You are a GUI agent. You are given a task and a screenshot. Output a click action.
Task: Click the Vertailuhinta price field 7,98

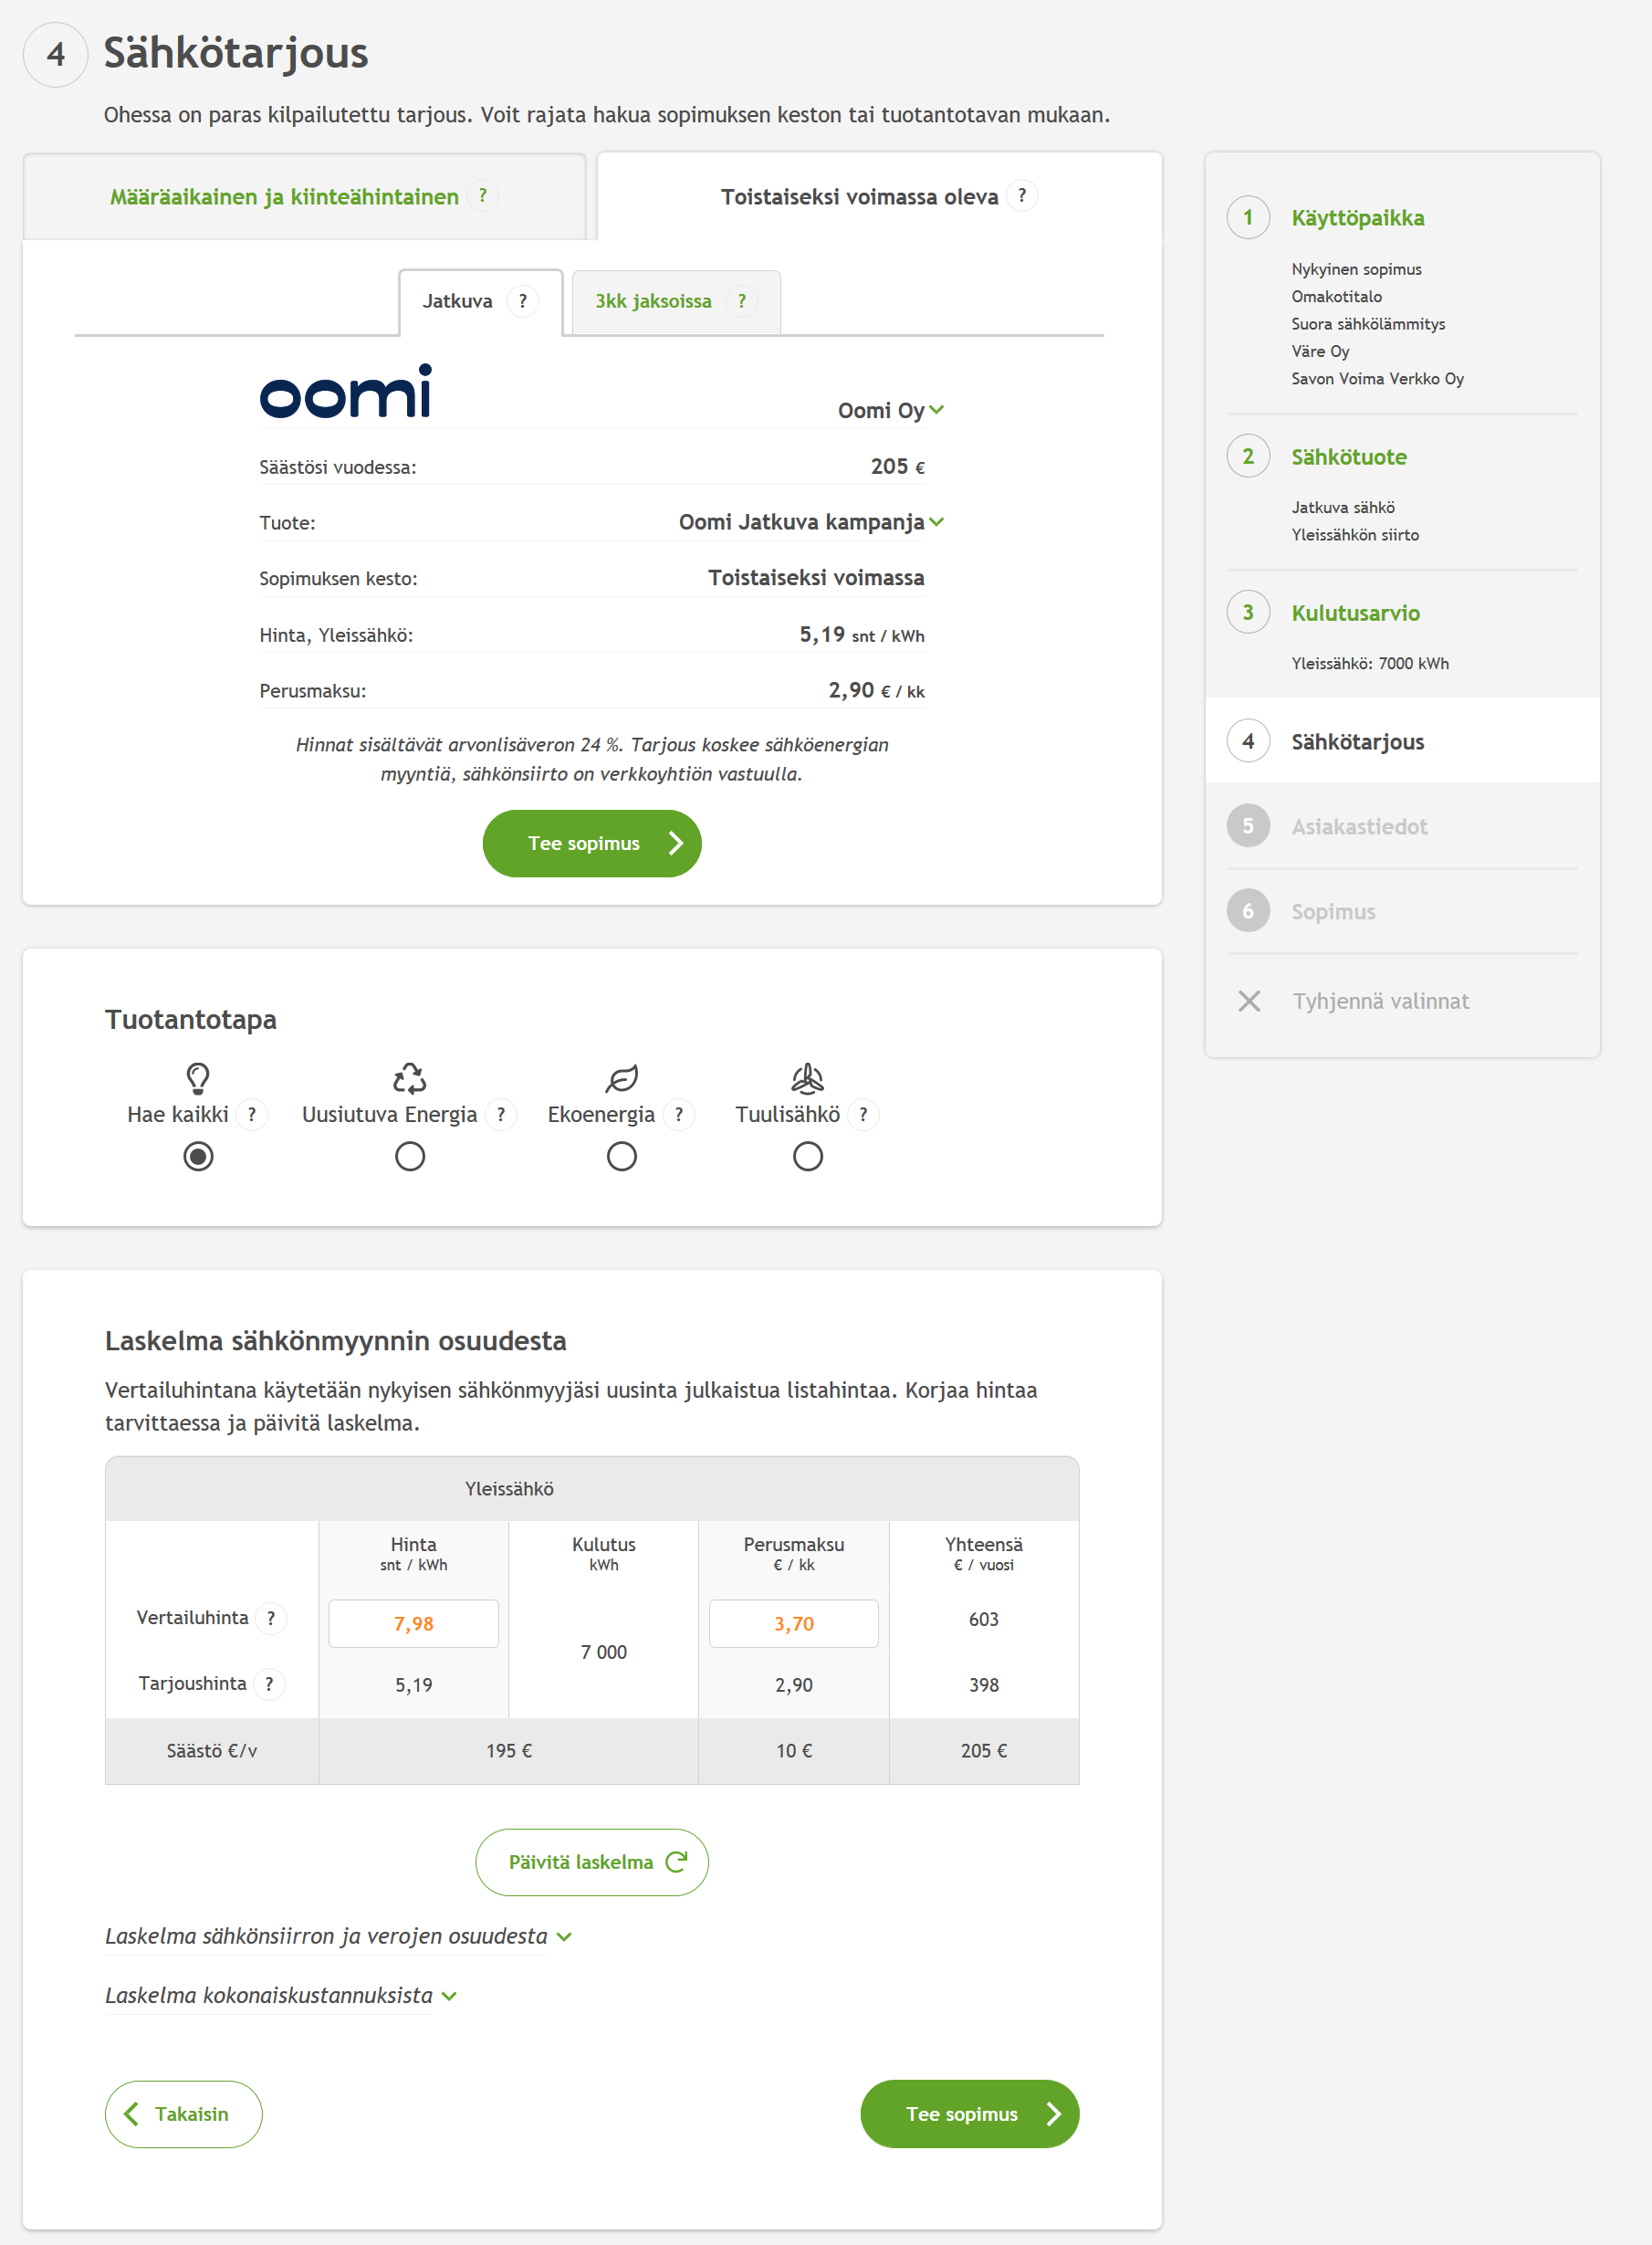(x=414, y=1624)
